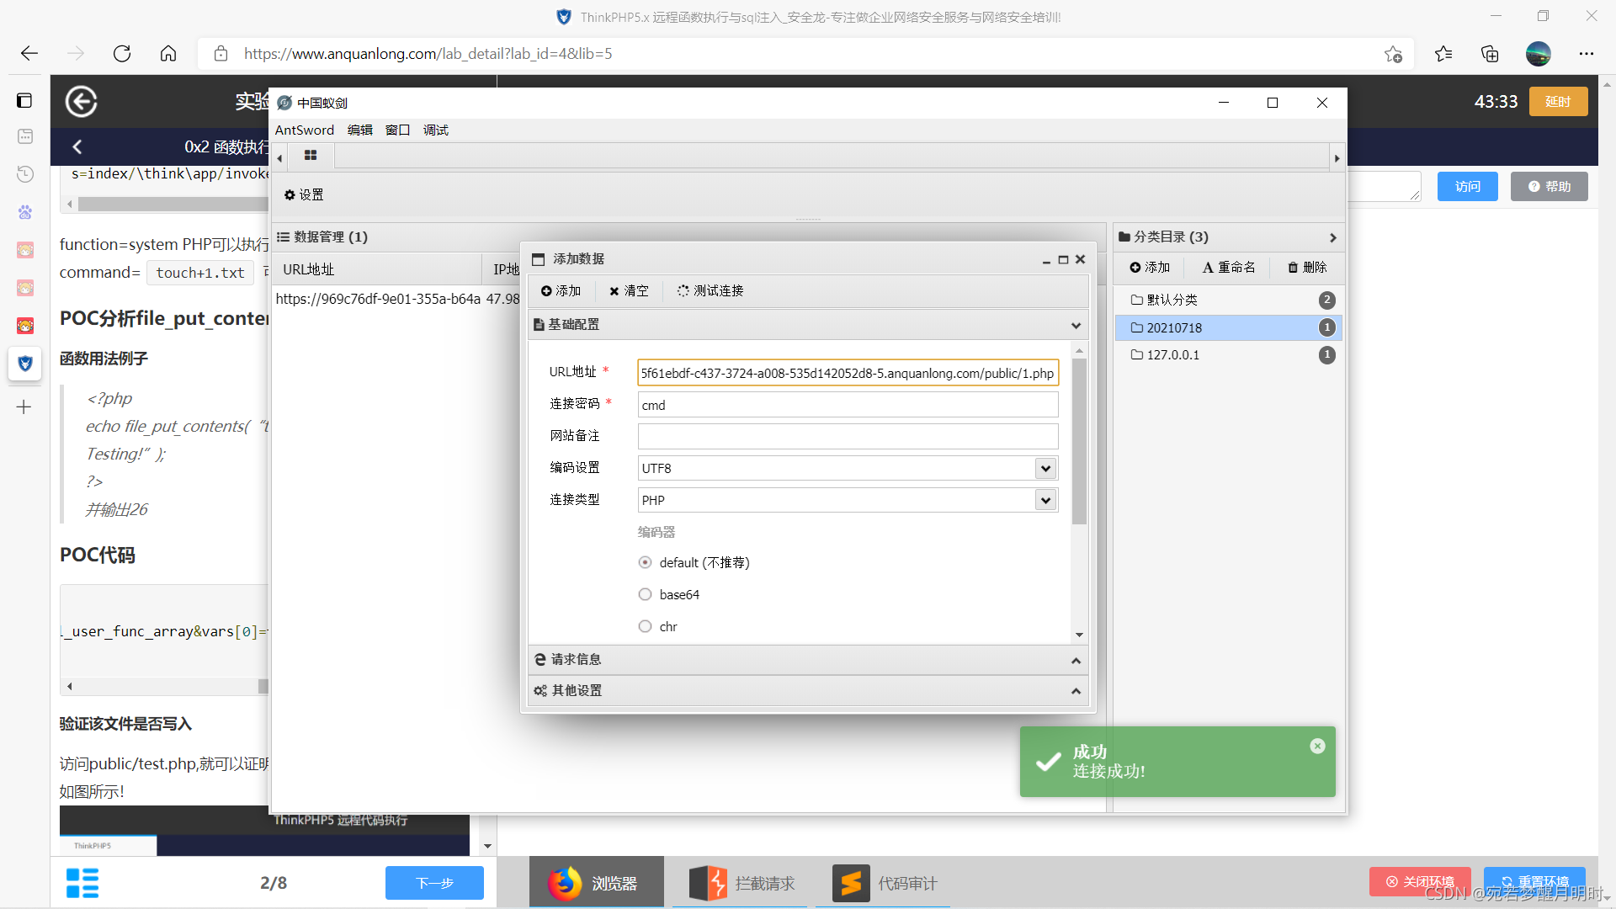Open browser profile avatar
This screenshot has height=909, width=1616.
(x=1539, y=54)
